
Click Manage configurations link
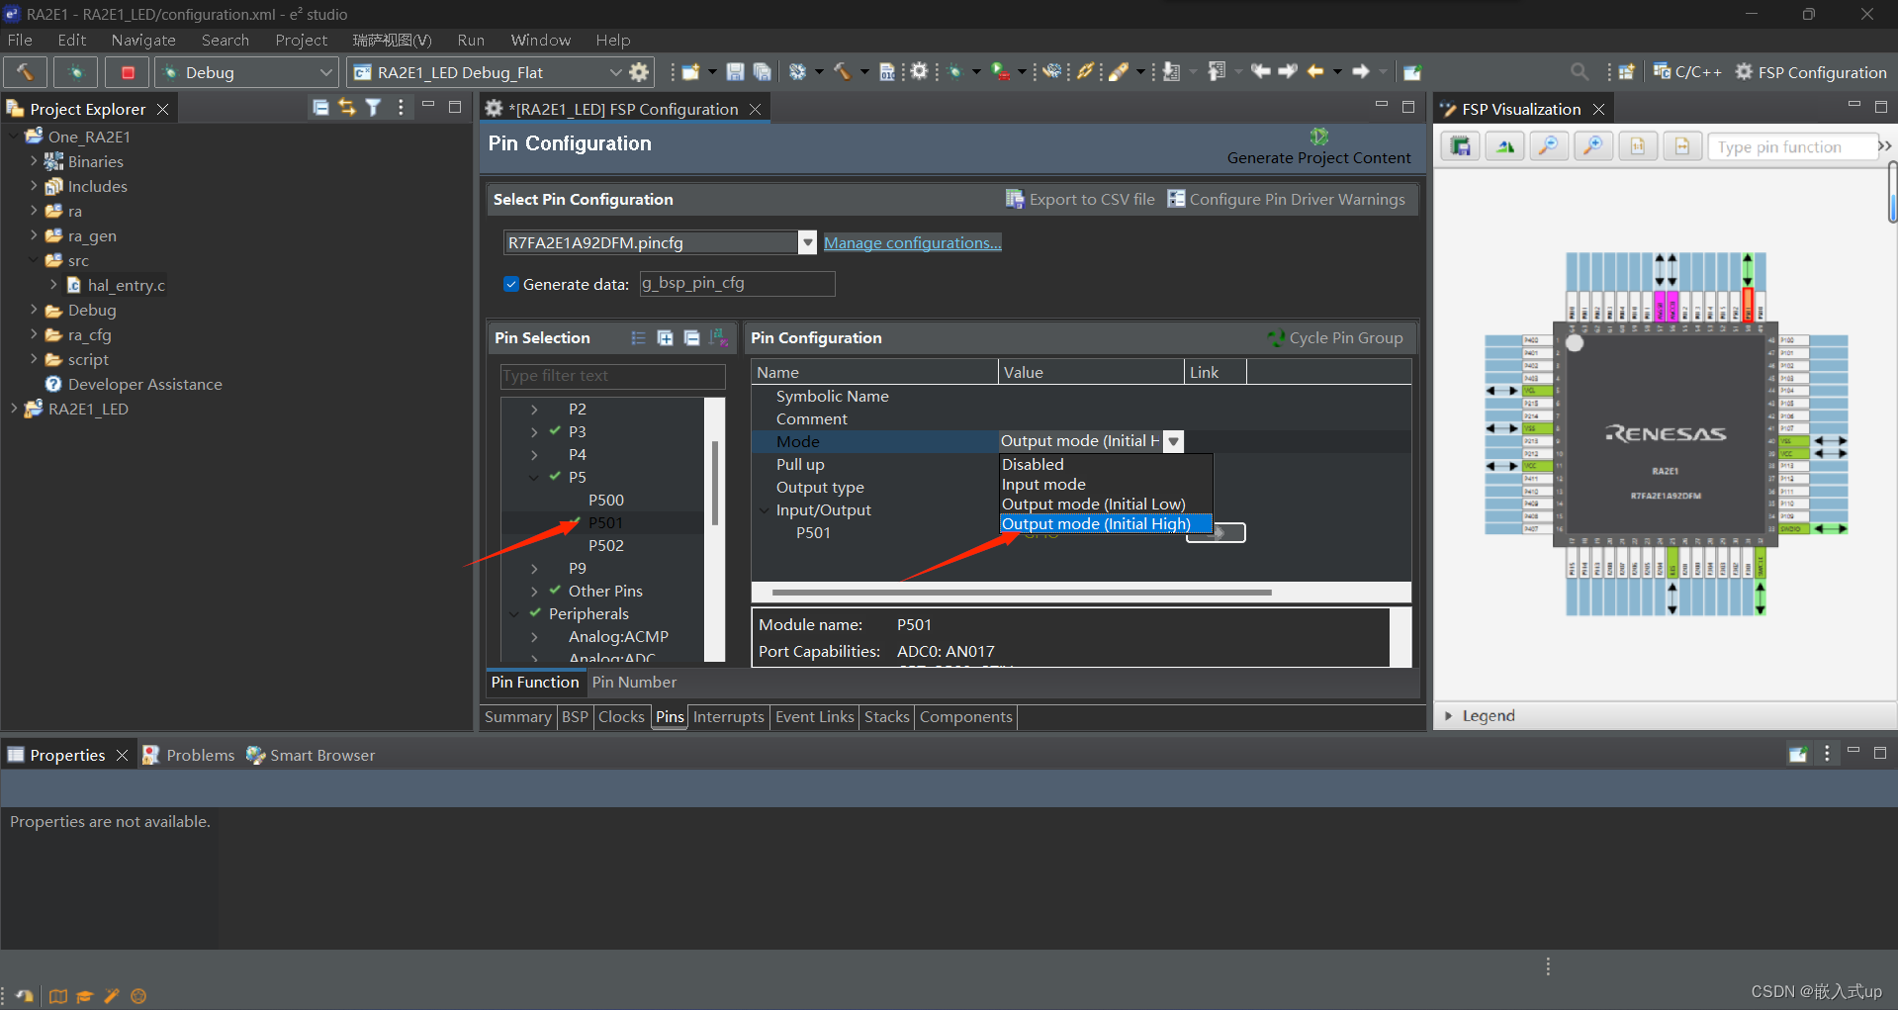coord(912,242)
